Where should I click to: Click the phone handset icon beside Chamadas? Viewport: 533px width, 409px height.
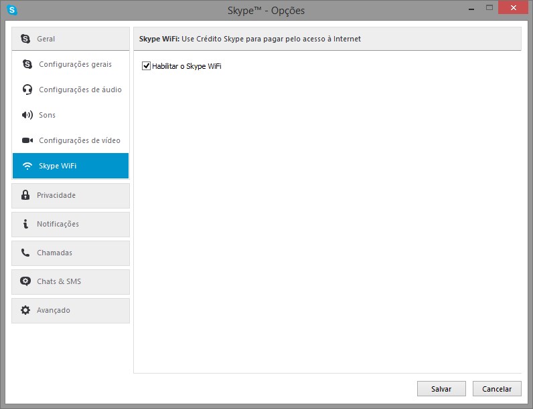click(x=25, y=253)
